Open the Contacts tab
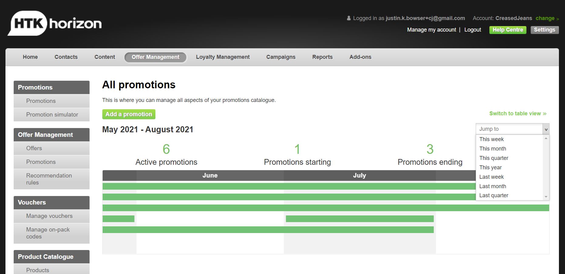The height and width of the screenshot is (274, 565). [66, 57]
